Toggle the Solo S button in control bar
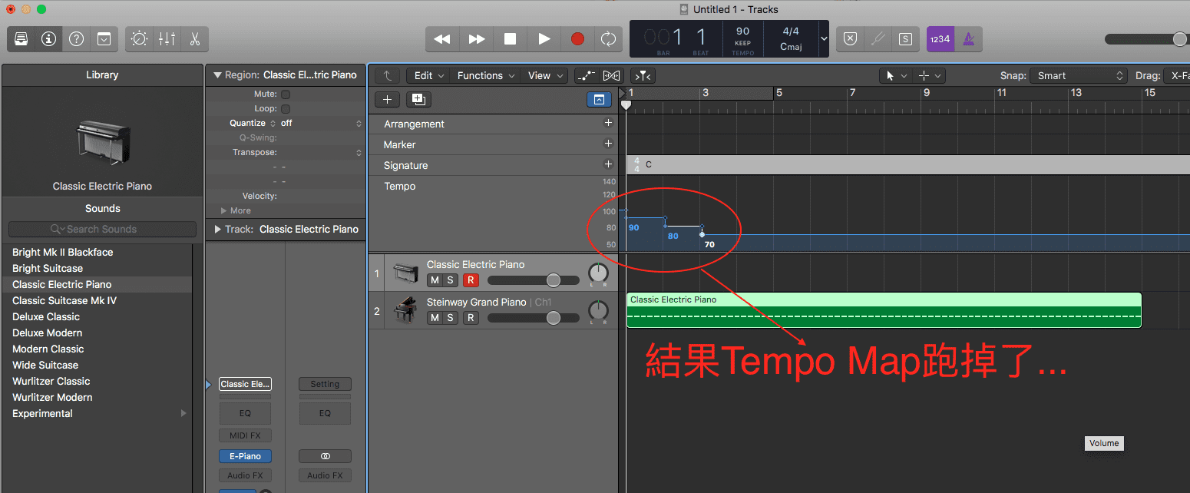 coord(905,39)
